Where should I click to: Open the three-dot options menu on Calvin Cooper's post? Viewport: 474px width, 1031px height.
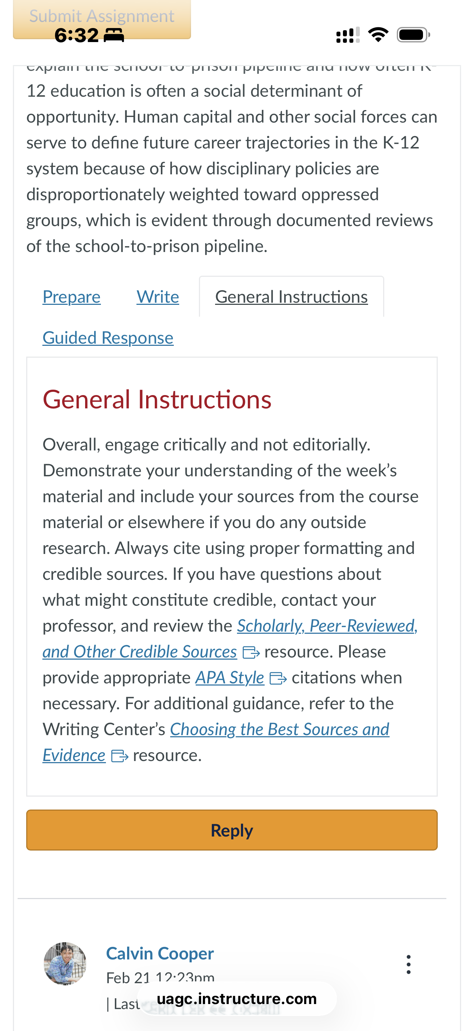(x=408, y=964)
